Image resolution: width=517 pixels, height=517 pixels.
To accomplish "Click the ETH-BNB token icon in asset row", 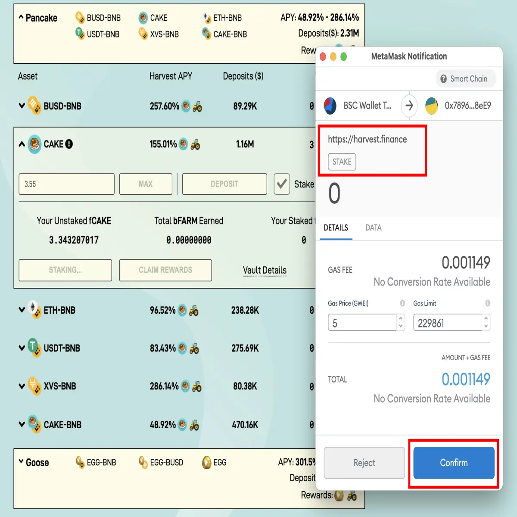I will 34,310.
